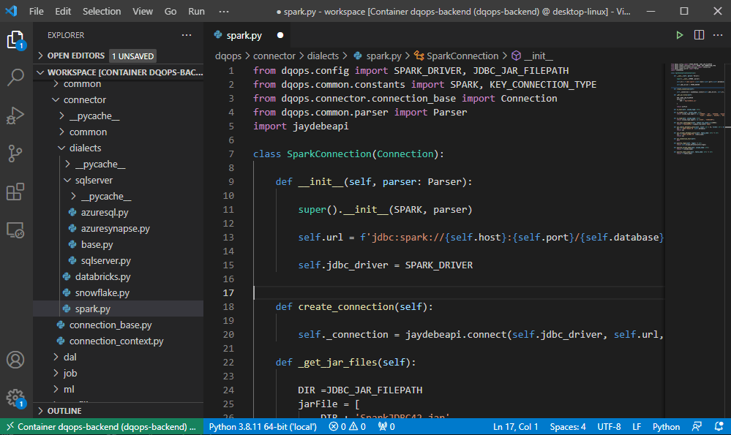
Task: Open the Search view in activity bar
Action: point(16,77)
